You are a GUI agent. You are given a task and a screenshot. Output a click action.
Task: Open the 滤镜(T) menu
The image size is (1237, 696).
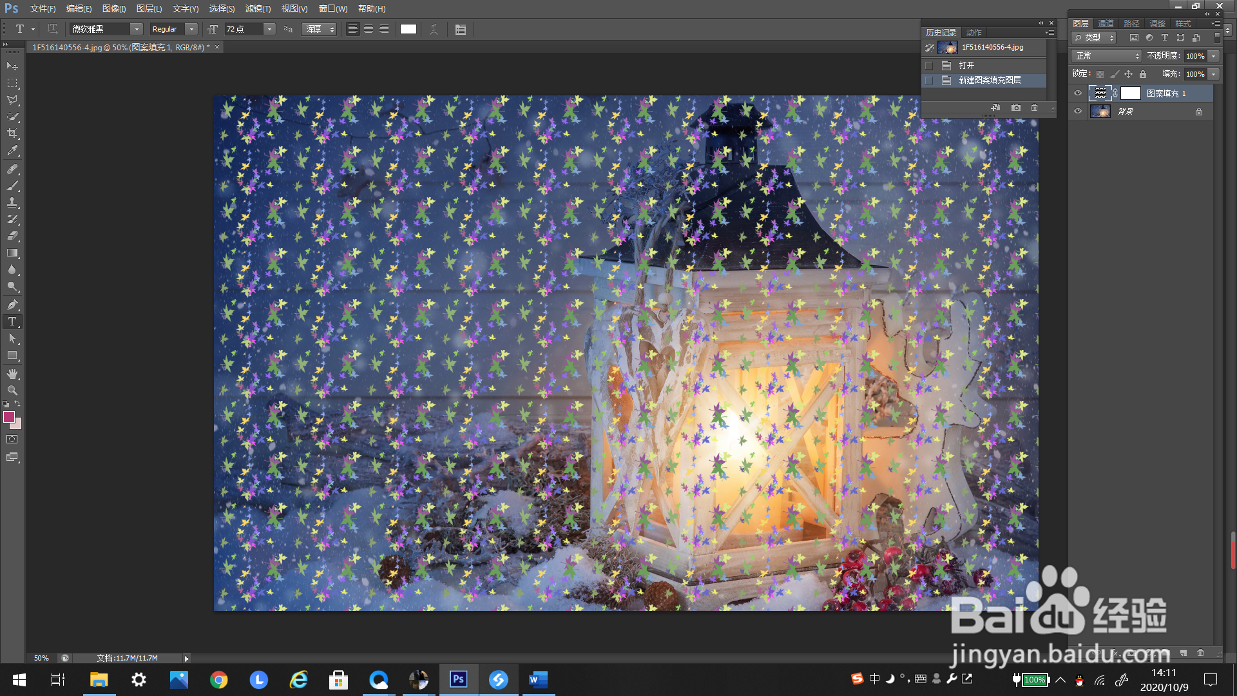pyautogui.click(x=258, y=9)
